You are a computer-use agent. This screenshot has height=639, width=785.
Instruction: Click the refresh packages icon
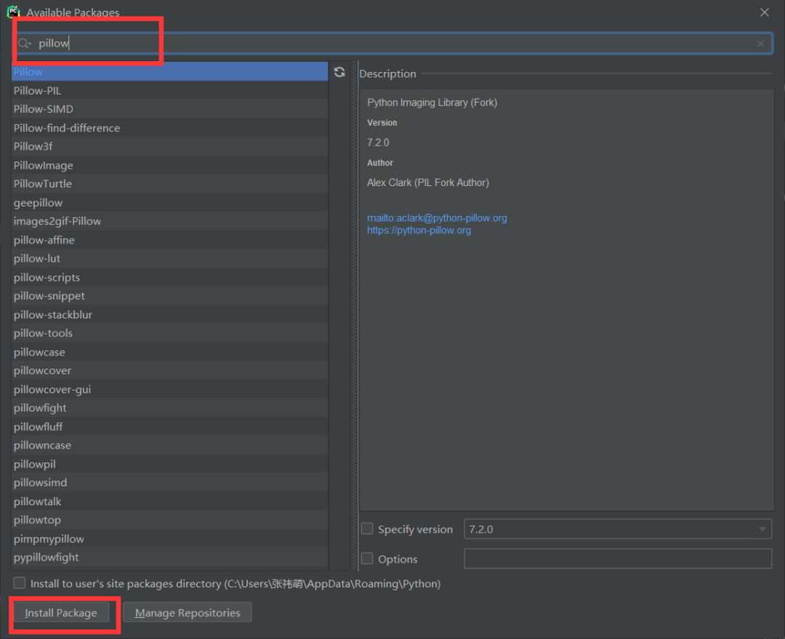coord(339,72)
